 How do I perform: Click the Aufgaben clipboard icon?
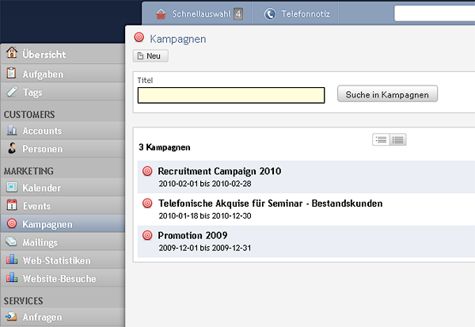[x=11, y=73]
